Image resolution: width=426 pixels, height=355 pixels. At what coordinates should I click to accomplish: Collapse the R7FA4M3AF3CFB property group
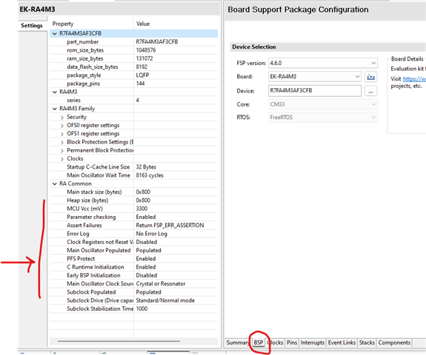[x=55, y=33]
